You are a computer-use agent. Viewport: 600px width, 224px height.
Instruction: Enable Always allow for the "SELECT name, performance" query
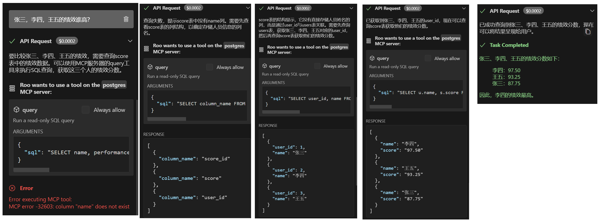[x=86, y=110]
